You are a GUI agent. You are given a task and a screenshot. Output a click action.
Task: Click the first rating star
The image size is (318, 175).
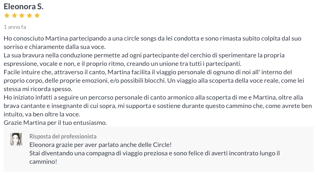click(x=6, y=16)
